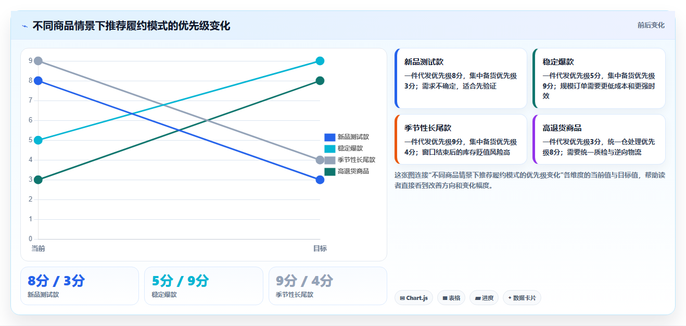
Task: Click the green data point at target value 8
Action: pyautogui.click(x=320, y=81)
